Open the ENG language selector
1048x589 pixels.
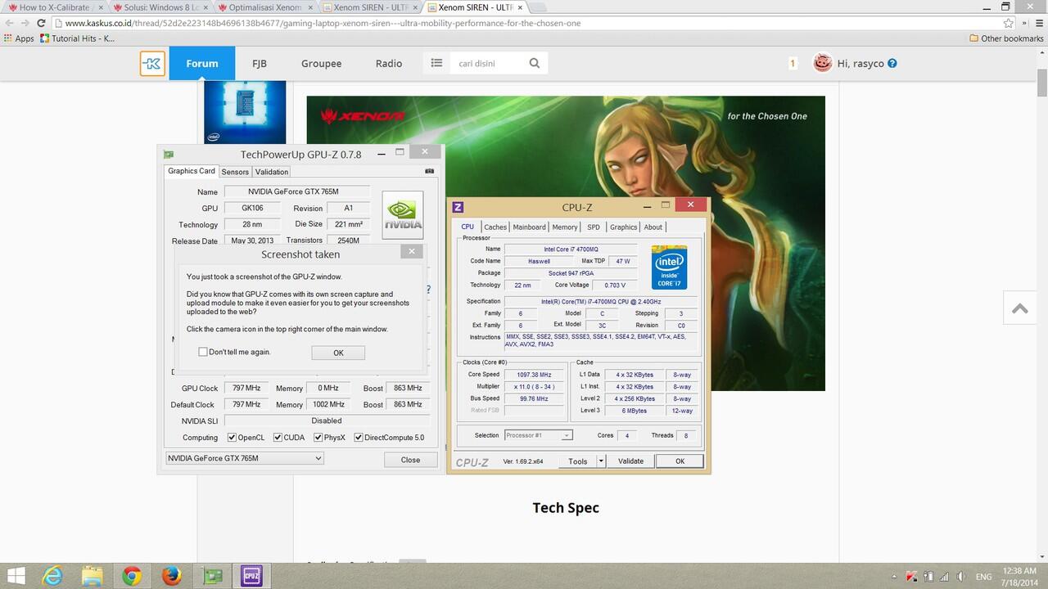click(x=984, y=577)
